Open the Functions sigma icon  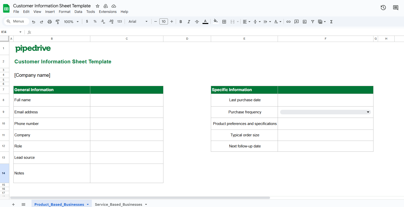(331, 22)
